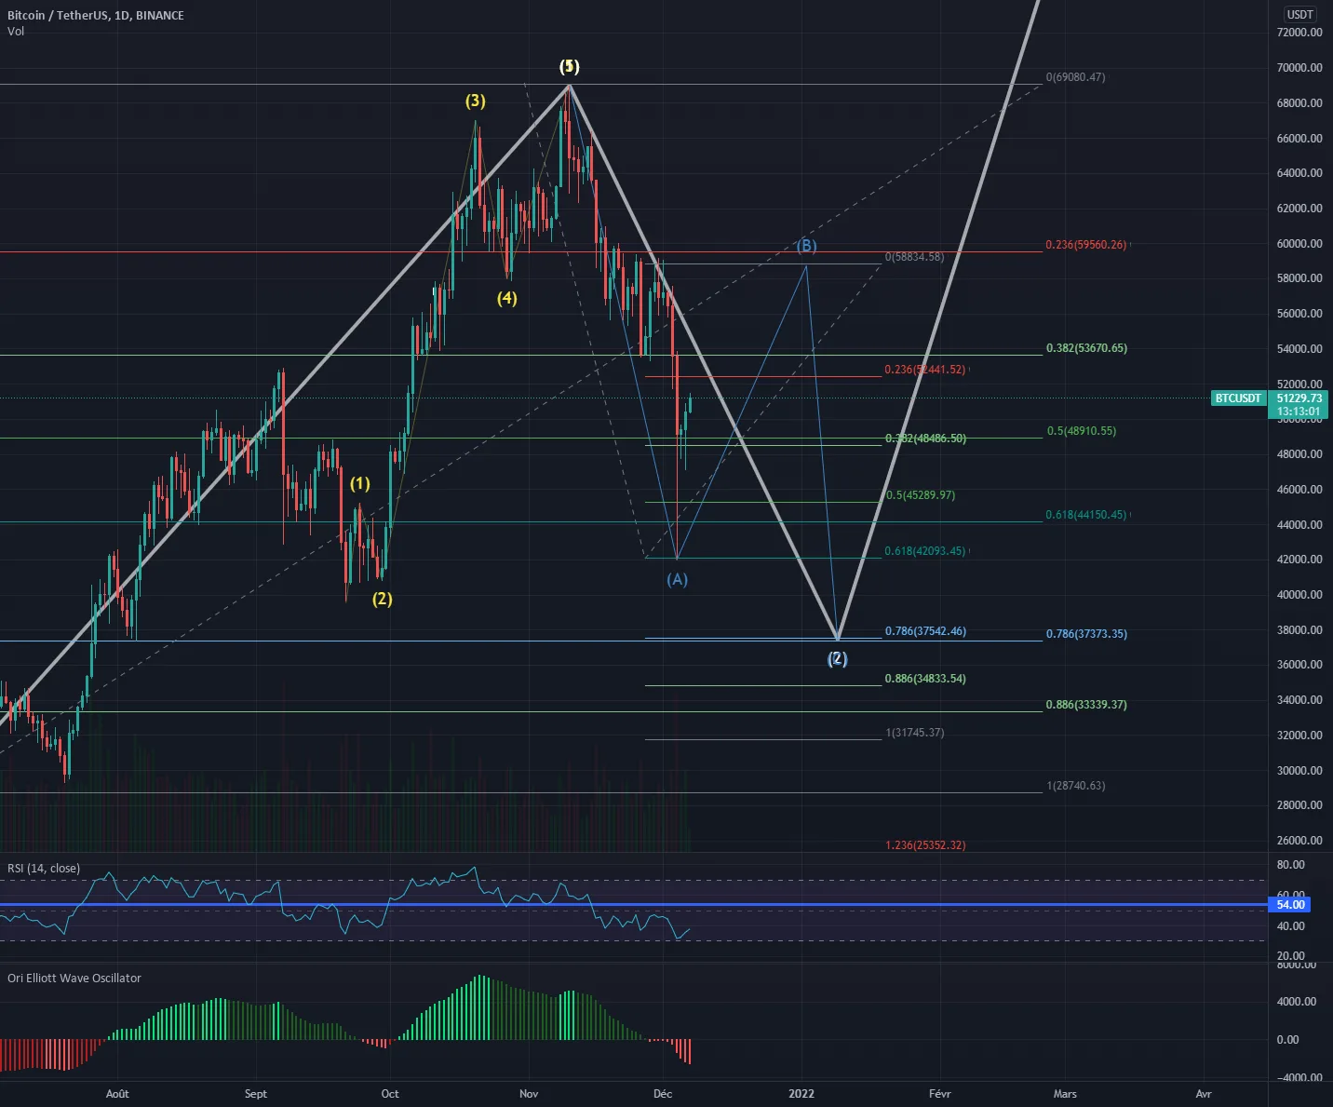Click the 2022 date on time axis
Screen dimensions: 1333x1107
pos(801,1094)
